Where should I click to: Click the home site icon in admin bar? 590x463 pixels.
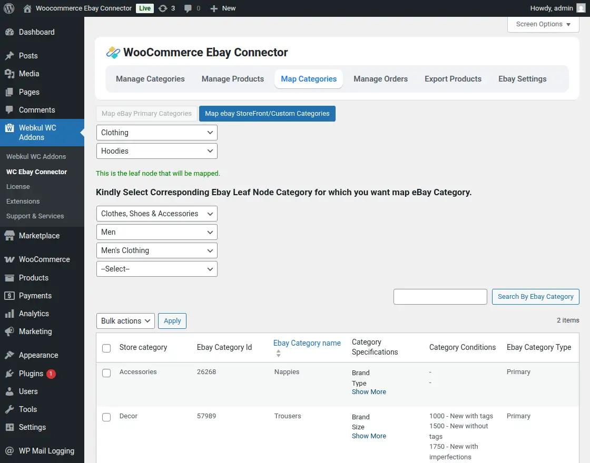point(27,8)
